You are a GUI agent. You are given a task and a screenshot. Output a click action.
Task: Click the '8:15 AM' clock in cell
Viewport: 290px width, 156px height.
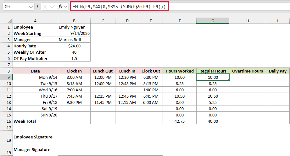click(x=74, y=83)
